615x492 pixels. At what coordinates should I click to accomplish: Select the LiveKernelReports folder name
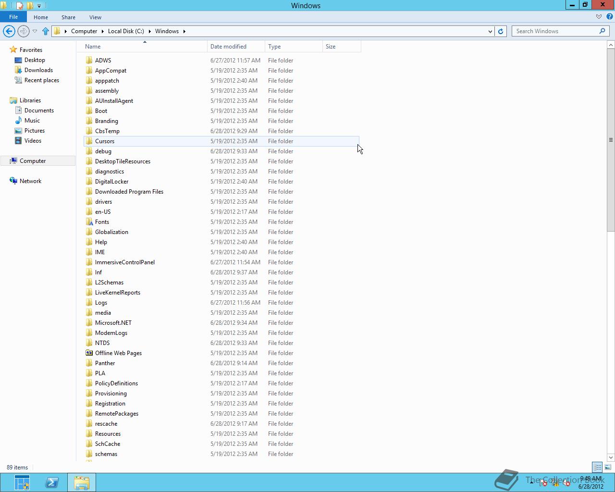pos(118,293)
